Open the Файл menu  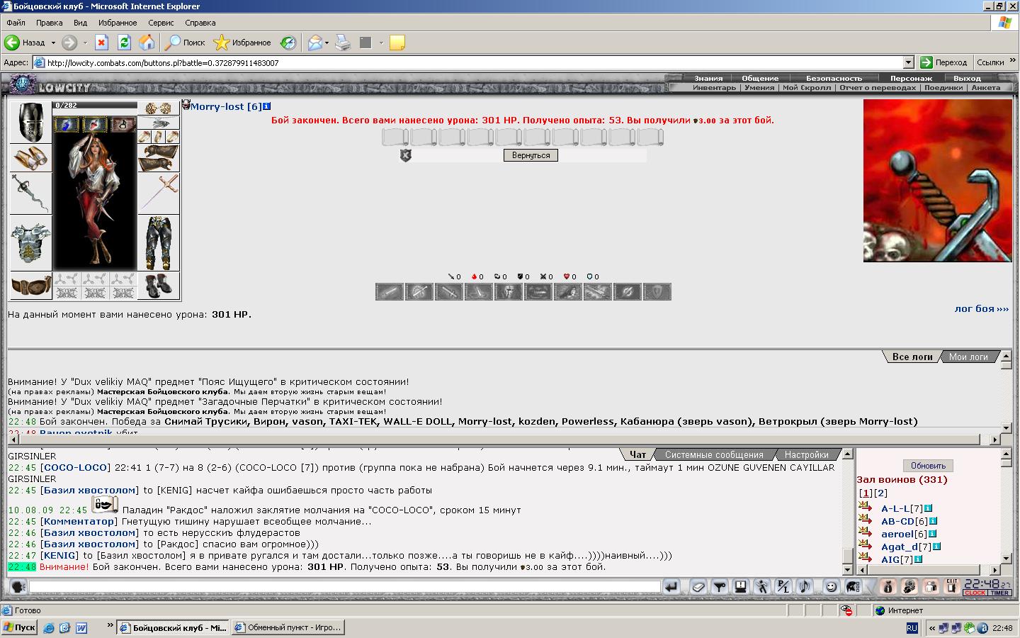pos(16,23)
